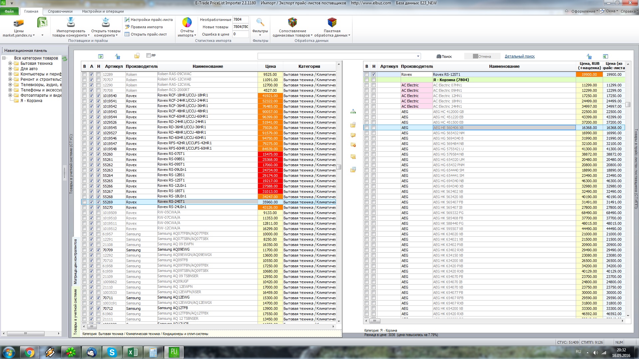Toggle H checkbox for Rovex RCF-18HR1 row

pos(98,96)
